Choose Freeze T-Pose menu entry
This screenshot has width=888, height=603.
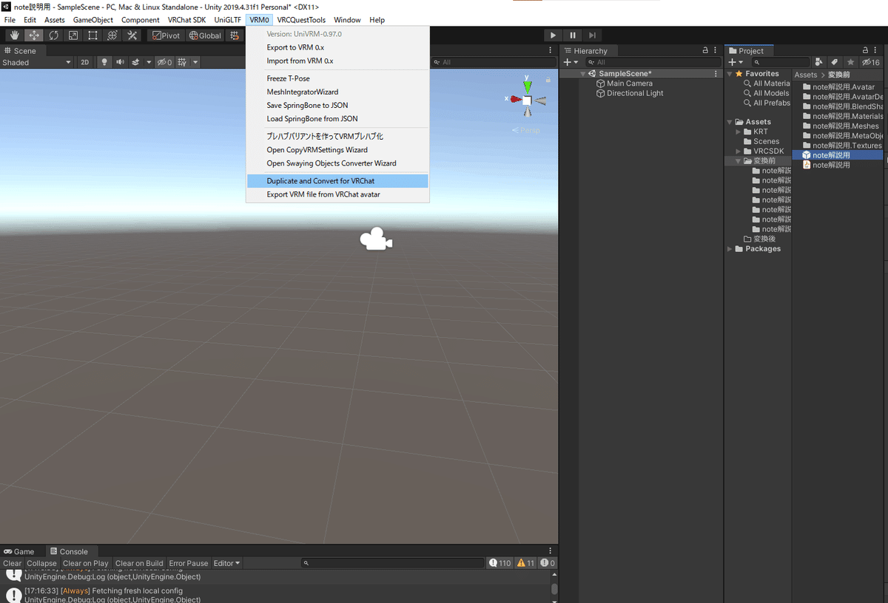point(337,78)
